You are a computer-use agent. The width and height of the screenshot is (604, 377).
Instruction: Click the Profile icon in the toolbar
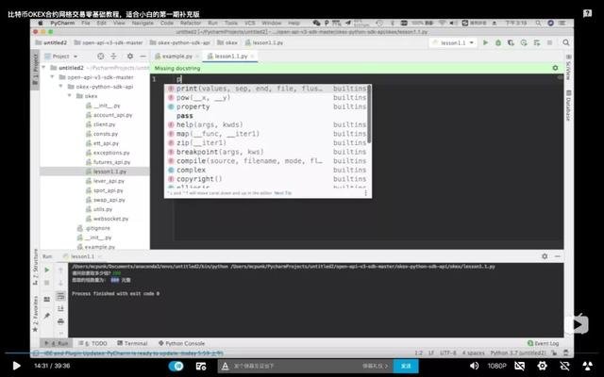(x=524, y=42)
